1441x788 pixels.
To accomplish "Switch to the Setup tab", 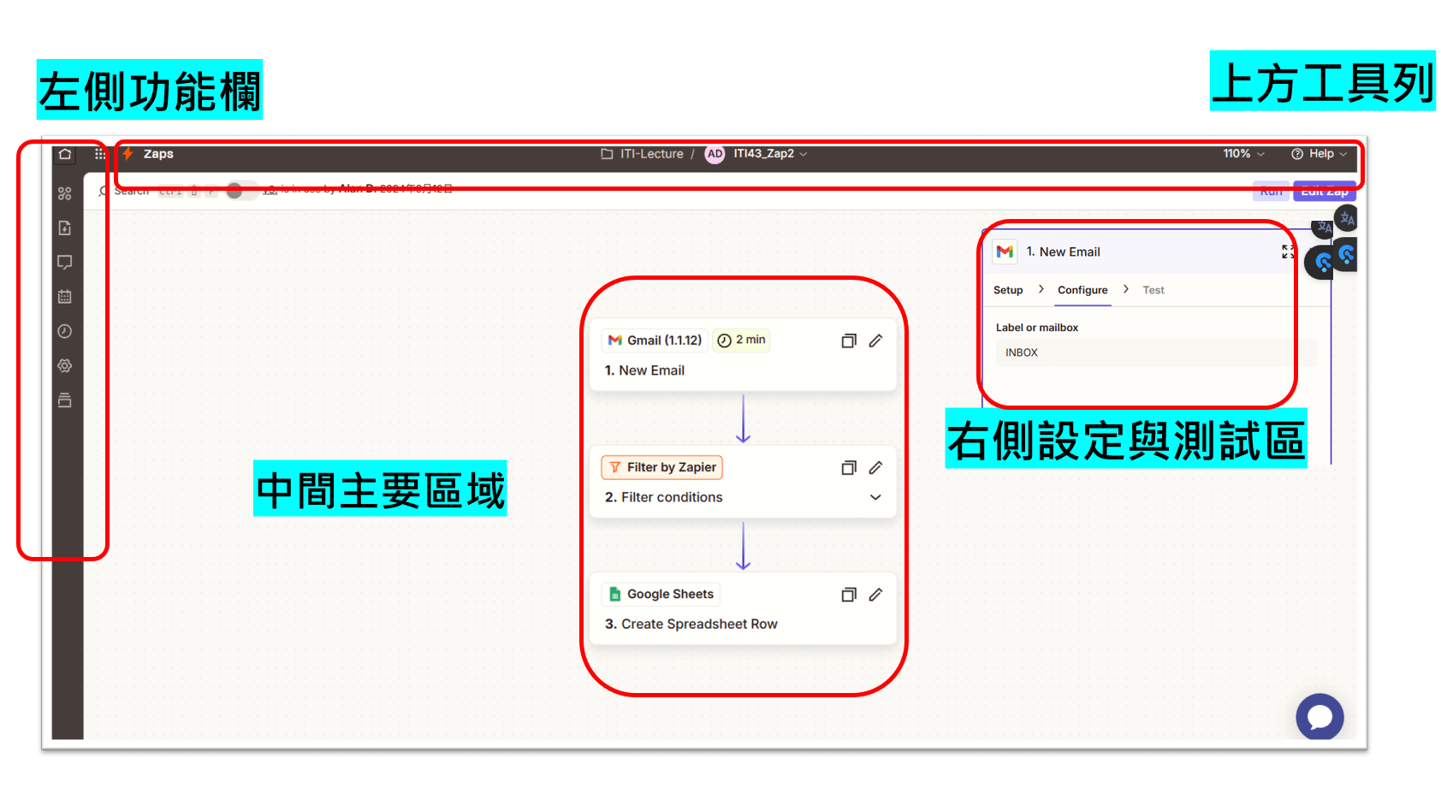I will (x=1007, y=290).
